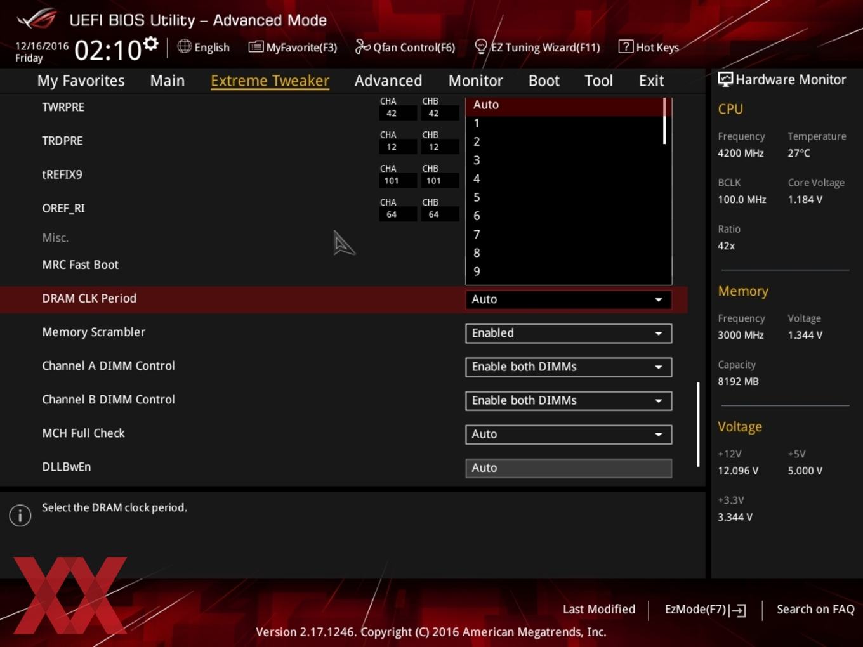Expand the MCH Full Check dropdown

click(569, 434)
